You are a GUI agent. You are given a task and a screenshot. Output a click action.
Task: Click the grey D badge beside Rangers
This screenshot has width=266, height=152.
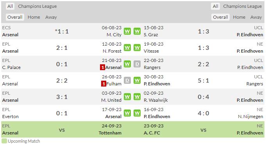(x=137, y=64)
